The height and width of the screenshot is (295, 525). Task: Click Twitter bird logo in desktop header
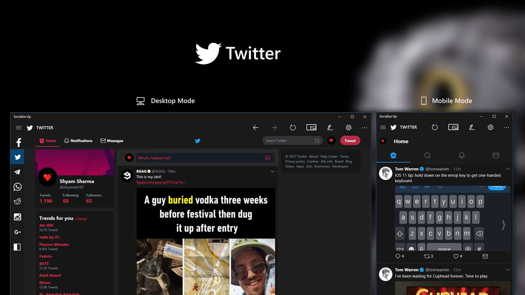(x=198, y=141)
